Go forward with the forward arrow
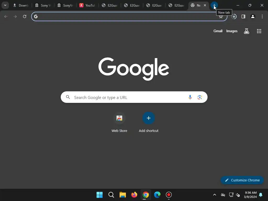268x201 pixels. click(x=15, y=16)
